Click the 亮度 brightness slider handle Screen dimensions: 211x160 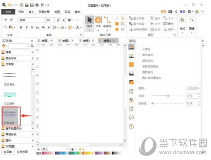[168, 96]
